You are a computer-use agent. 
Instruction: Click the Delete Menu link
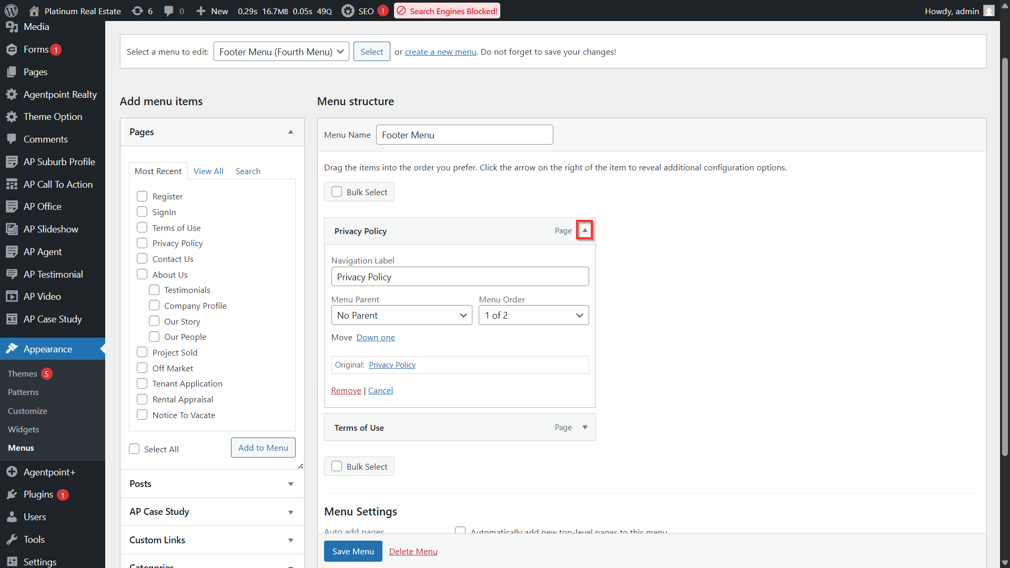pos(413,551)
